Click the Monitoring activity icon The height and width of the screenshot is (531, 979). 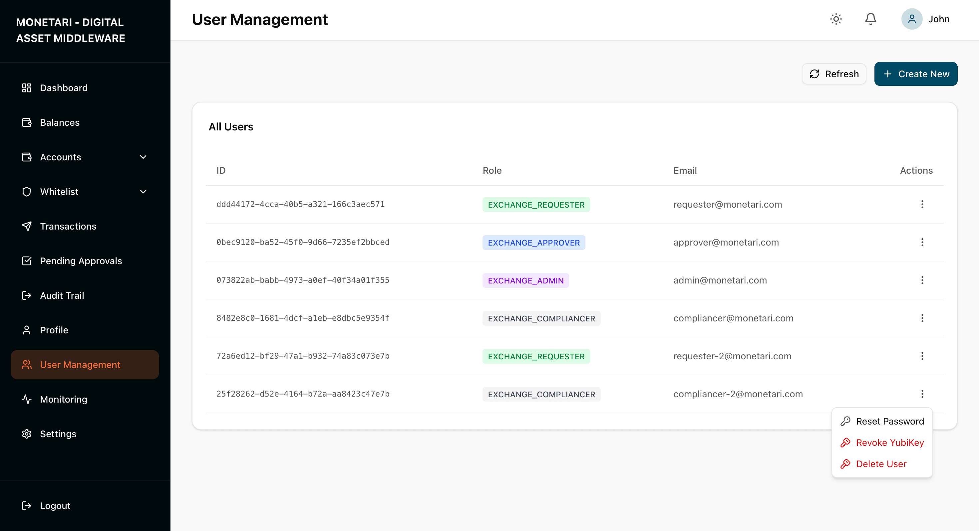(x=27, y=399)
